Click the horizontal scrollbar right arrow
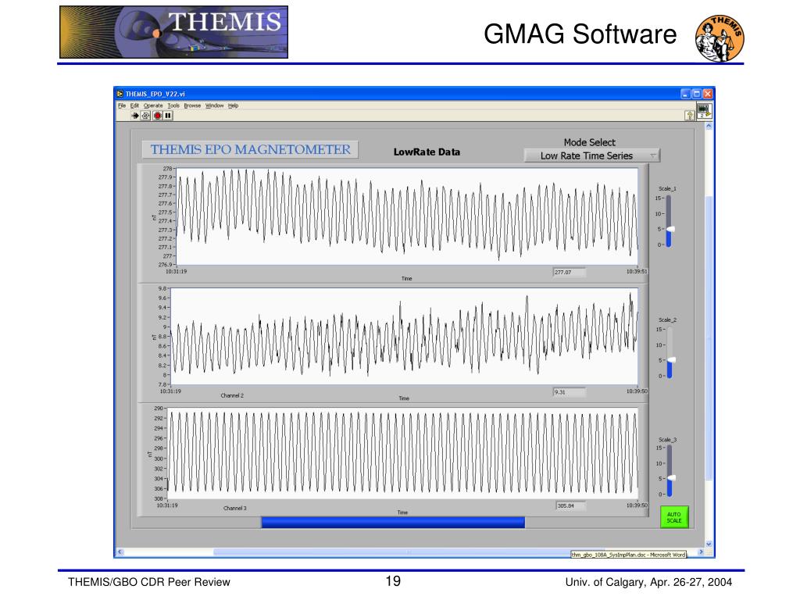Viewport: 800px width, 600px height. [x=701, y=552]
